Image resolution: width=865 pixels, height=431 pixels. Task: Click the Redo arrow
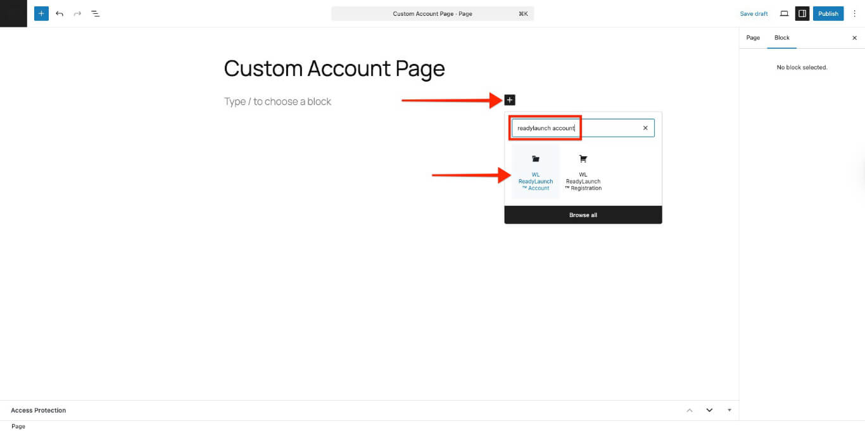[x=77, y=13]
